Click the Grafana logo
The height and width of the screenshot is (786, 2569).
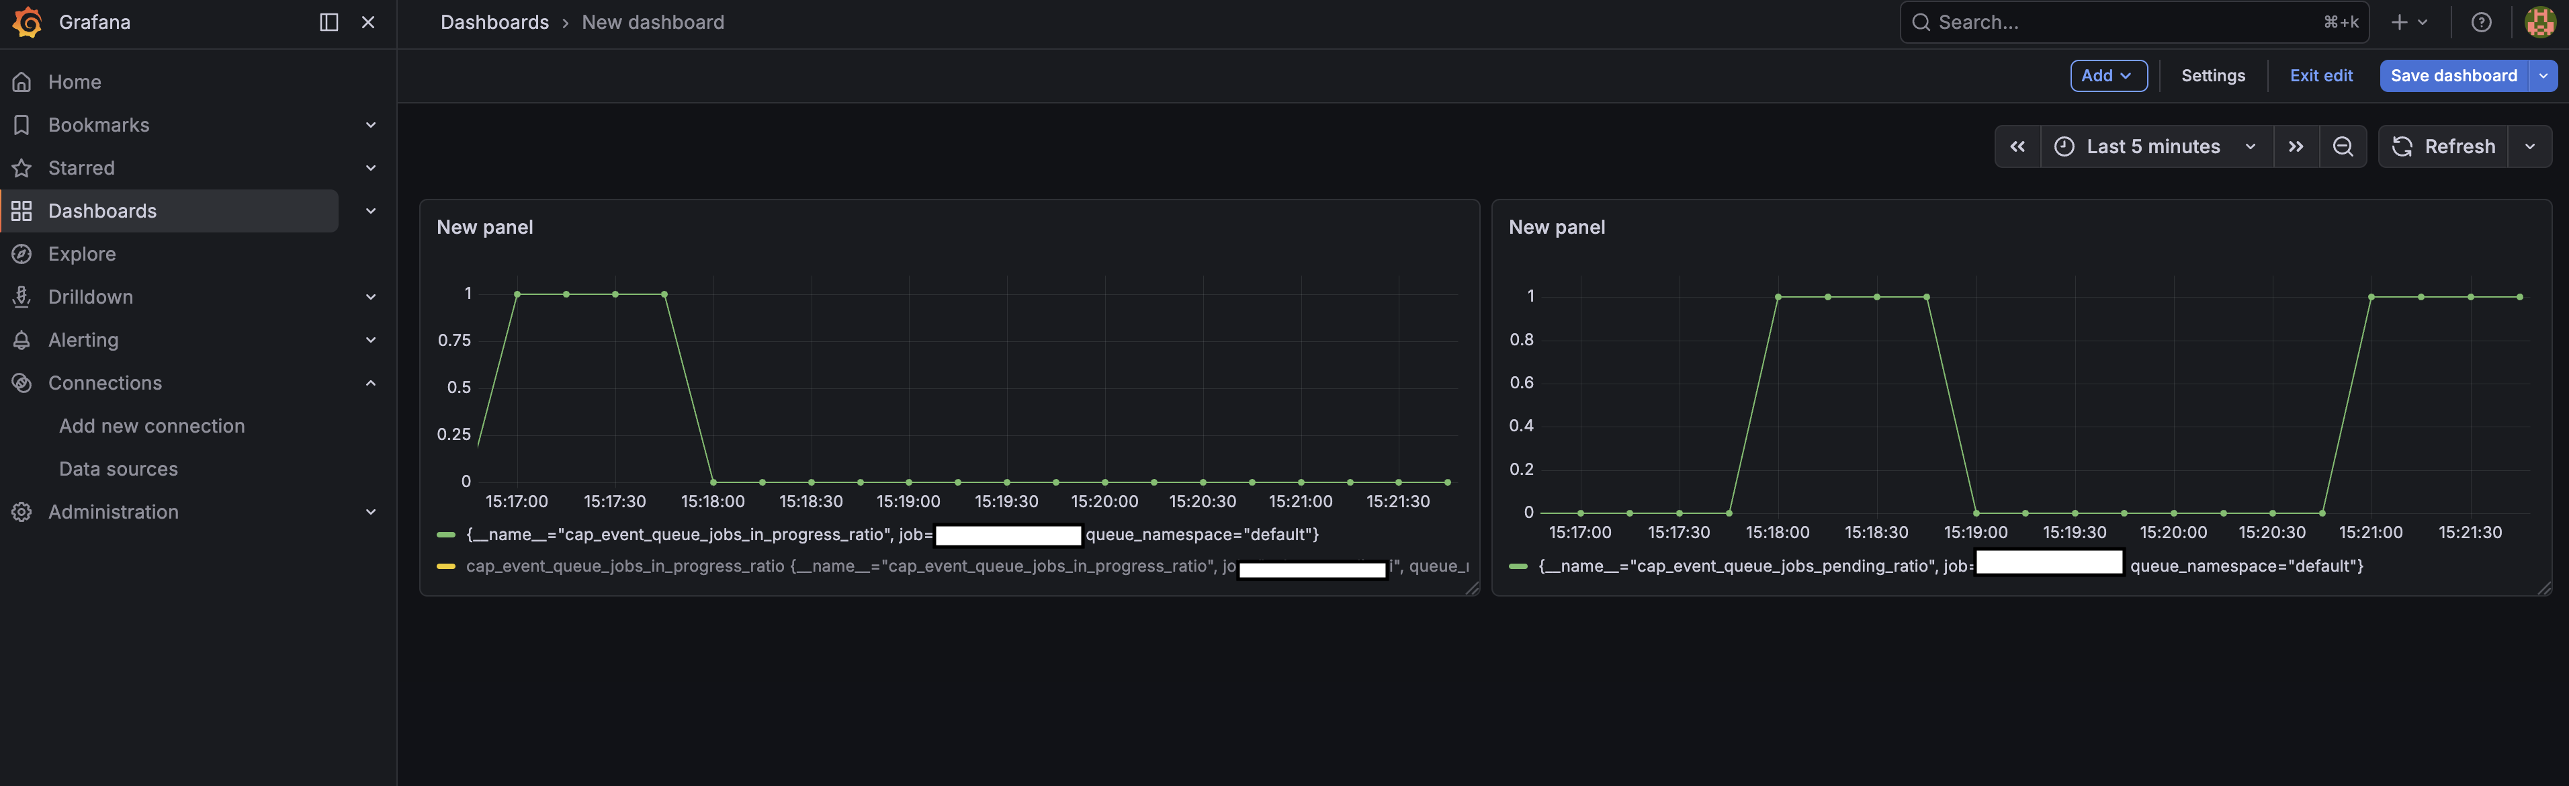pyautogui.click(x=28, y=22)
